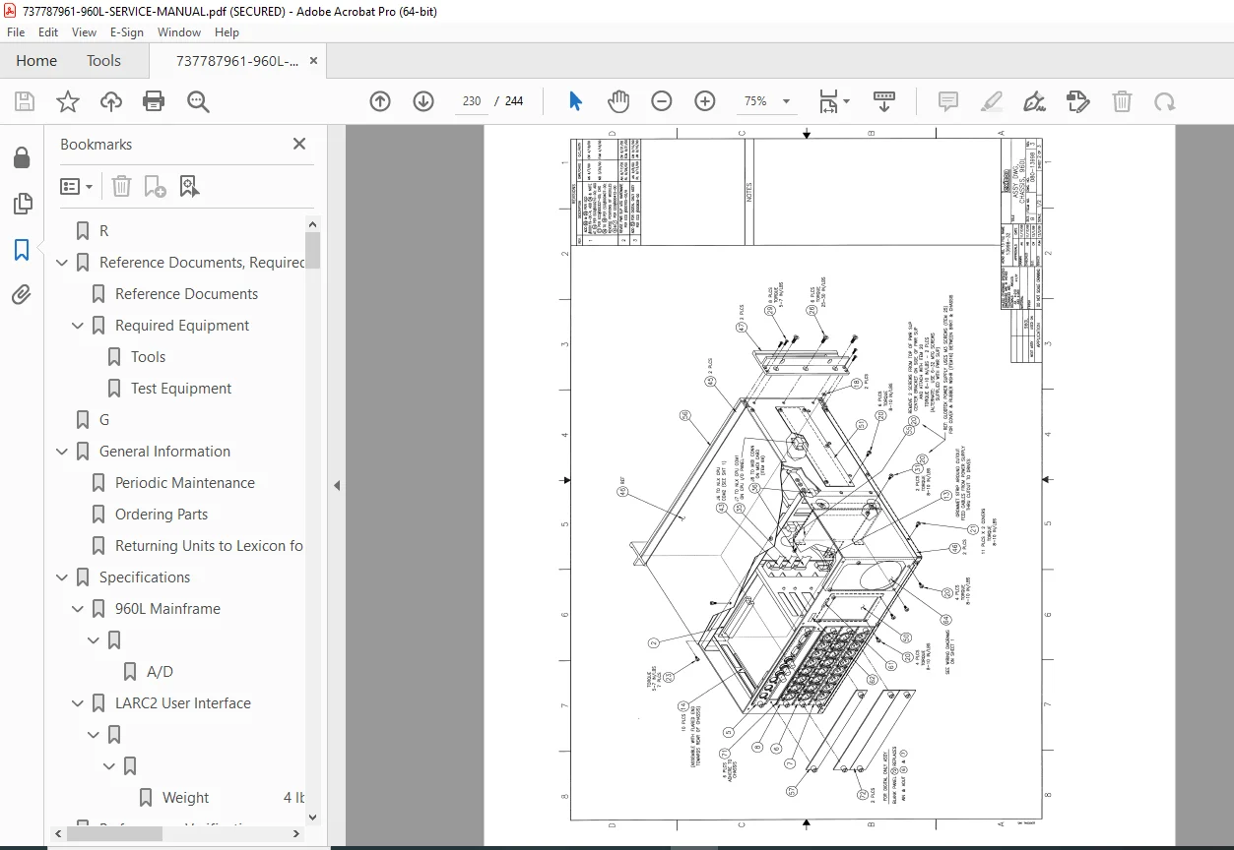Activate the Hand pan tool
Viewport: 1234px width, 850px height.
click(618, 101)
